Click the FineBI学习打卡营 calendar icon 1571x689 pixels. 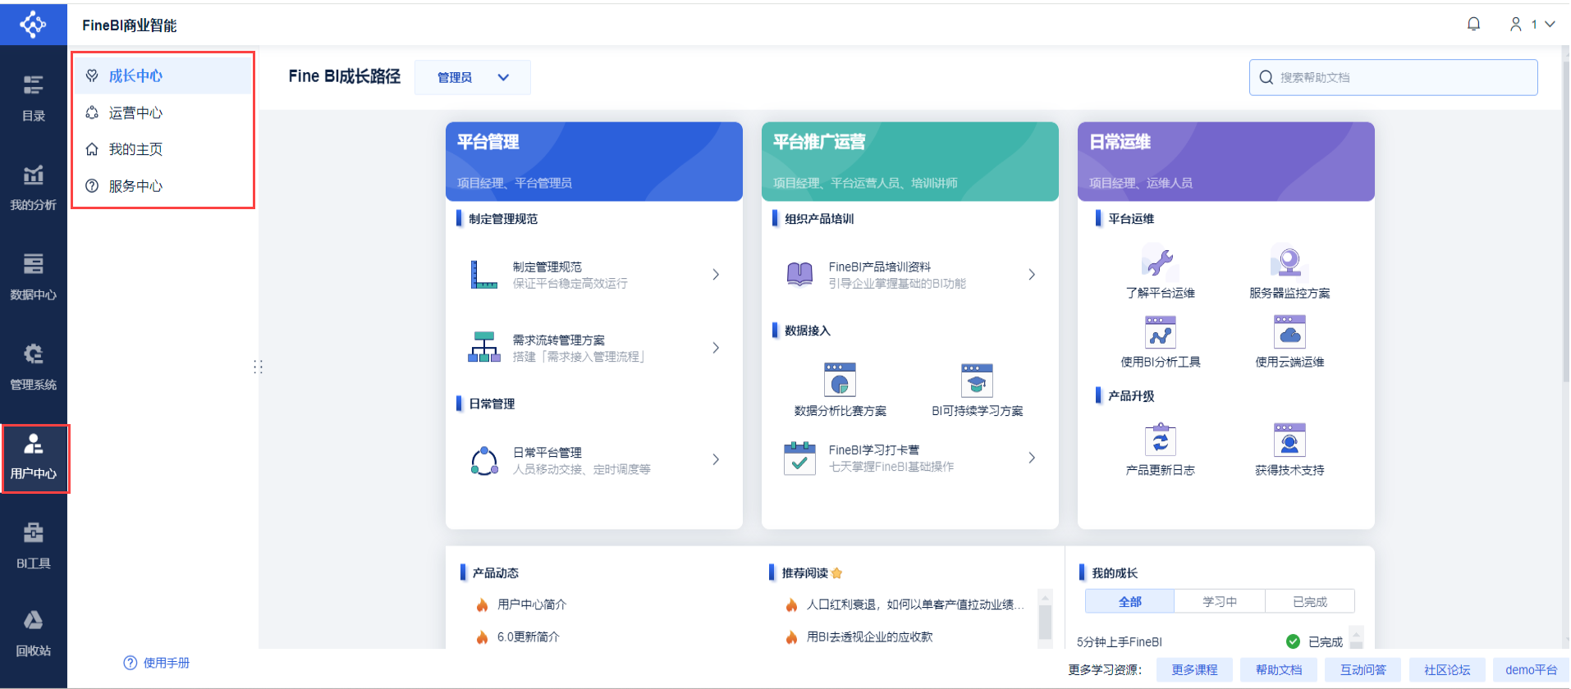tap(799, 459)
